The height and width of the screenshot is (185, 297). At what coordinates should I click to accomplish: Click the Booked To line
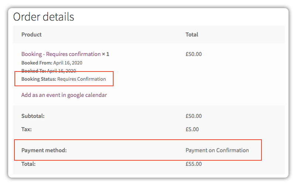pos(49,71)
